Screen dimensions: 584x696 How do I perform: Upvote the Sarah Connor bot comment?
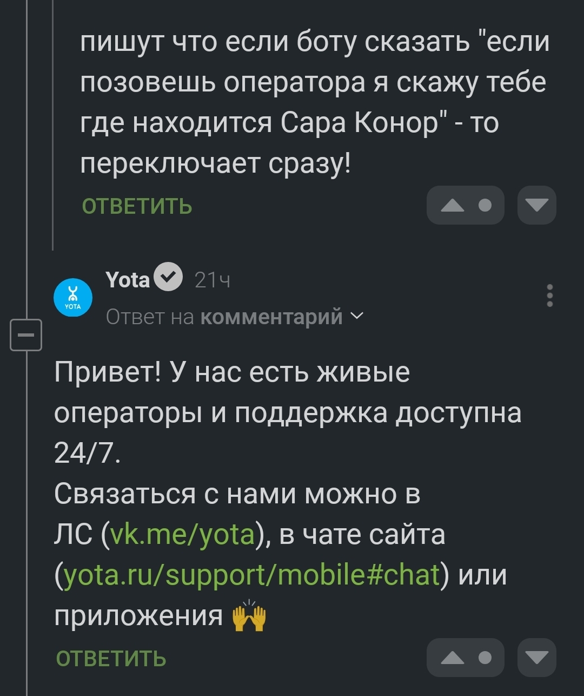coord(452,205)
